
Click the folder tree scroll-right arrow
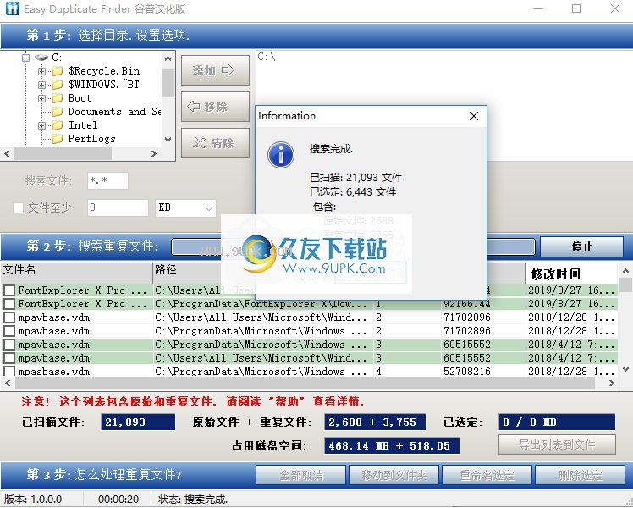pos(154,153)
